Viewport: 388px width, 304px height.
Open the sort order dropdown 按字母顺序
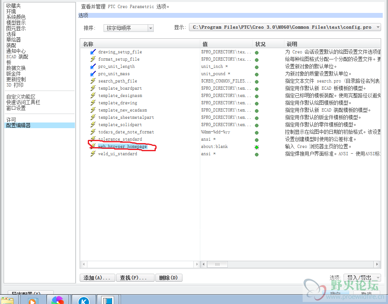pyautogui.click(x=128, y=28)
